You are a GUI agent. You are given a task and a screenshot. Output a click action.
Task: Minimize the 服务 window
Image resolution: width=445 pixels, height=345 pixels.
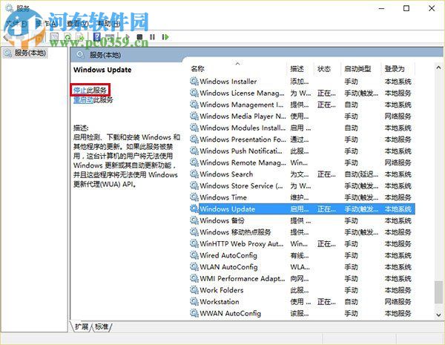(x=381, y=8)
